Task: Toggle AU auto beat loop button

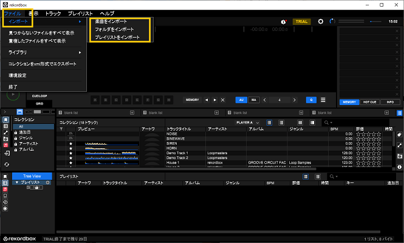Action: tap(241, 100)
